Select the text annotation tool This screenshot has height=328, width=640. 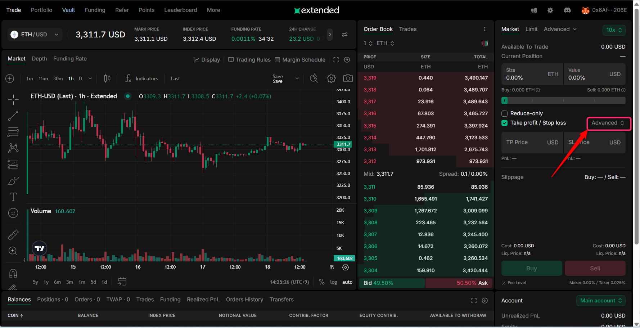13,197
